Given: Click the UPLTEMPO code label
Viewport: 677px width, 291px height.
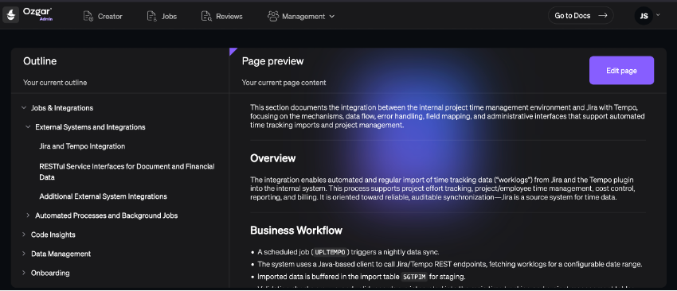Looking at the screenshot, I should tap(330, 252).
